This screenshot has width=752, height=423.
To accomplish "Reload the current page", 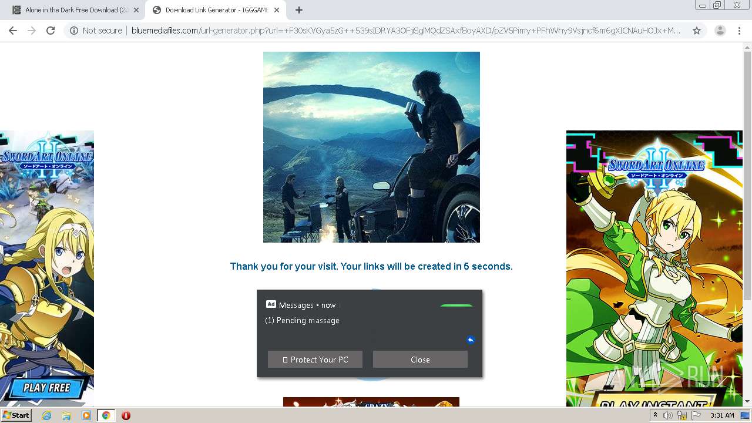I will coord(51,31).
